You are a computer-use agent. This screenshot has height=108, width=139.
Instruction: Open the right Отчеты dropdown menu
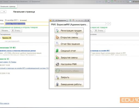pyautogui.click(x=100, y=31)
